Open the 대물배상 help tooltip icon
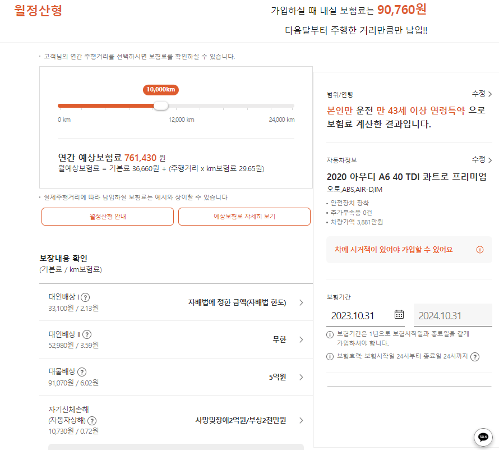The width and height of the screenshot is (499, 450). point(82,372)
